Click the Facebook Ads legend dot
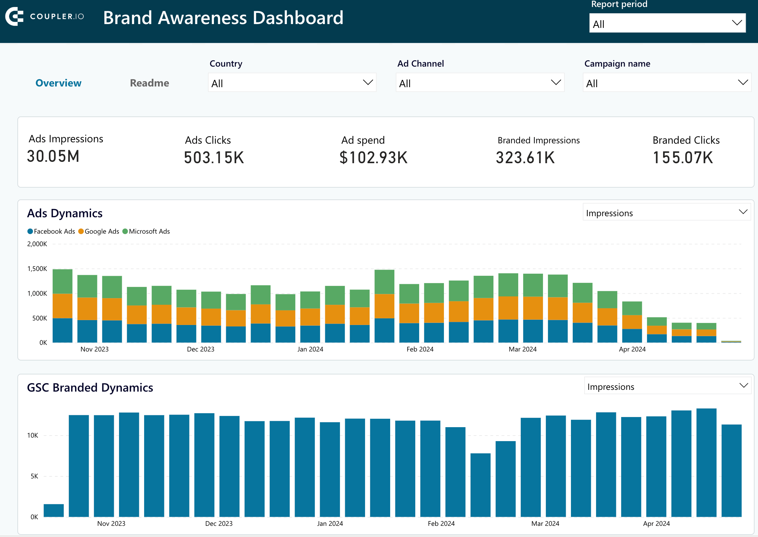The image size is (758, 537). [30, 231]
